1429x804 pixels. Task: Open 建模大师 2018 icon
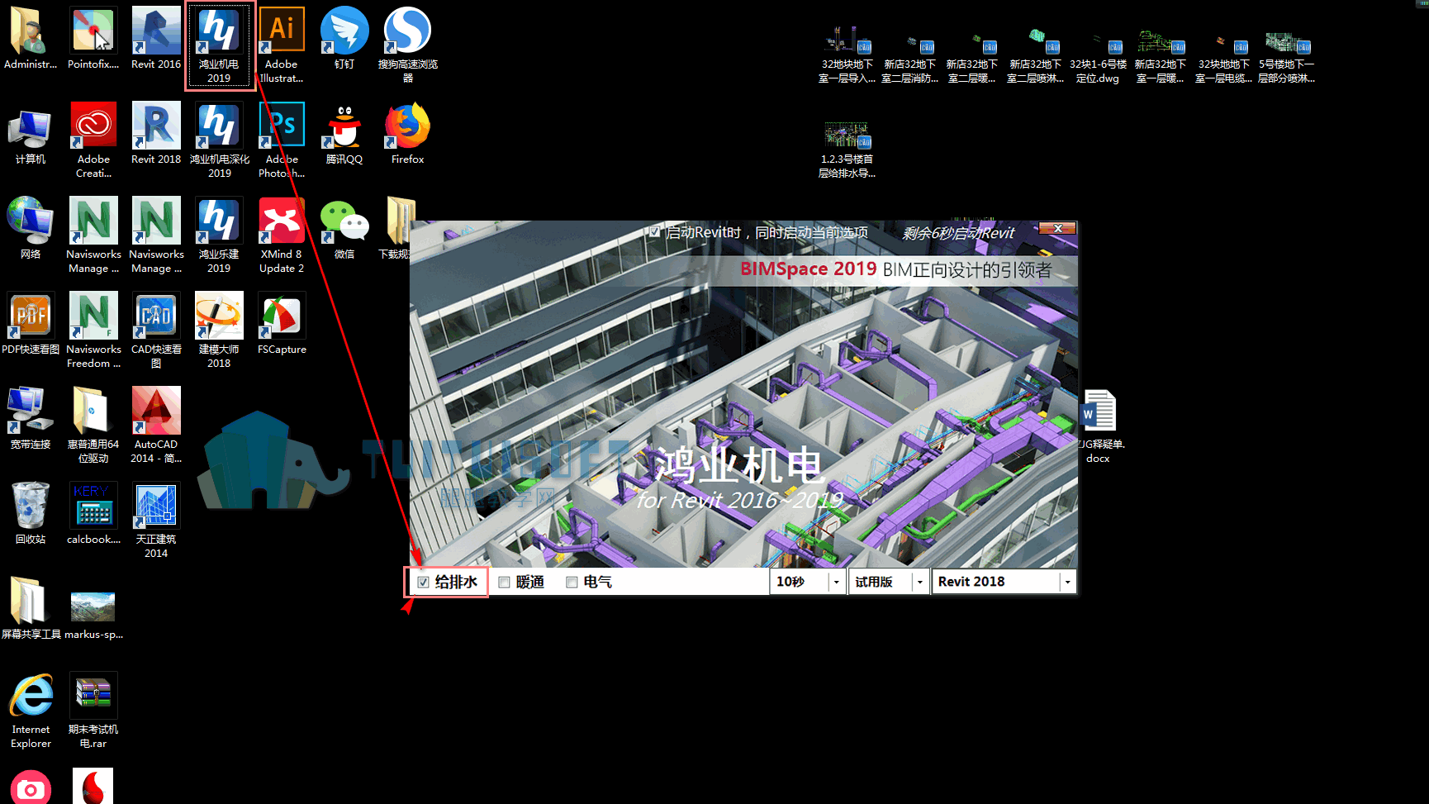point(219,330)
